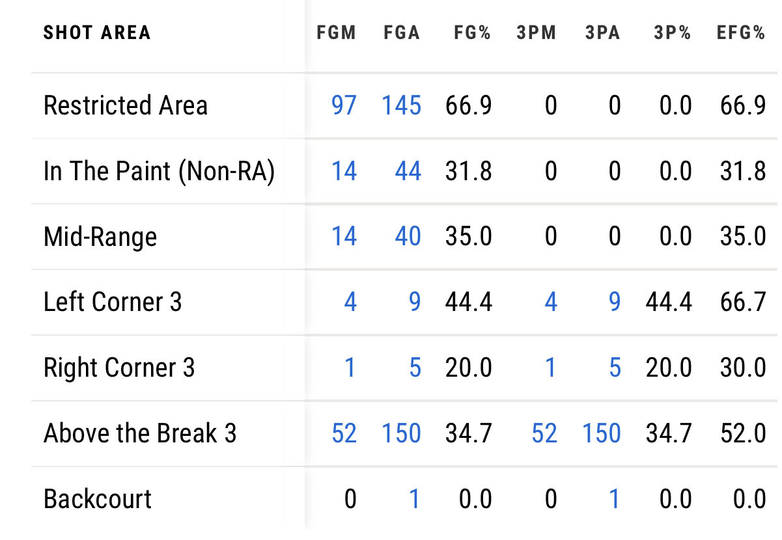
Task: Click Backcourt FGA link 1
Action: point(415,499)
